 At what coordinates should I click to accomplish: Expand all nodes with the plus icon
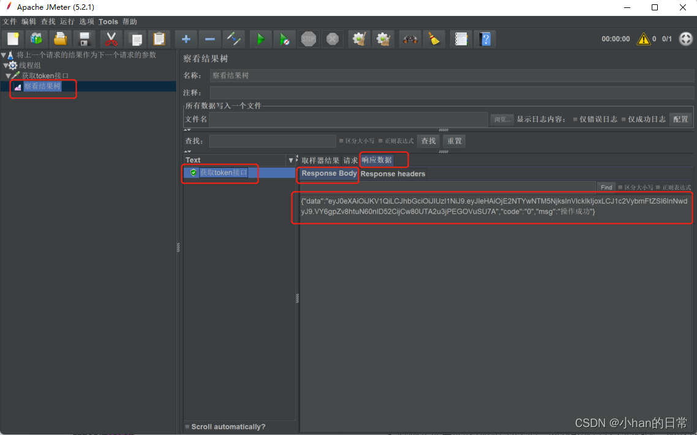pos(186,39)
